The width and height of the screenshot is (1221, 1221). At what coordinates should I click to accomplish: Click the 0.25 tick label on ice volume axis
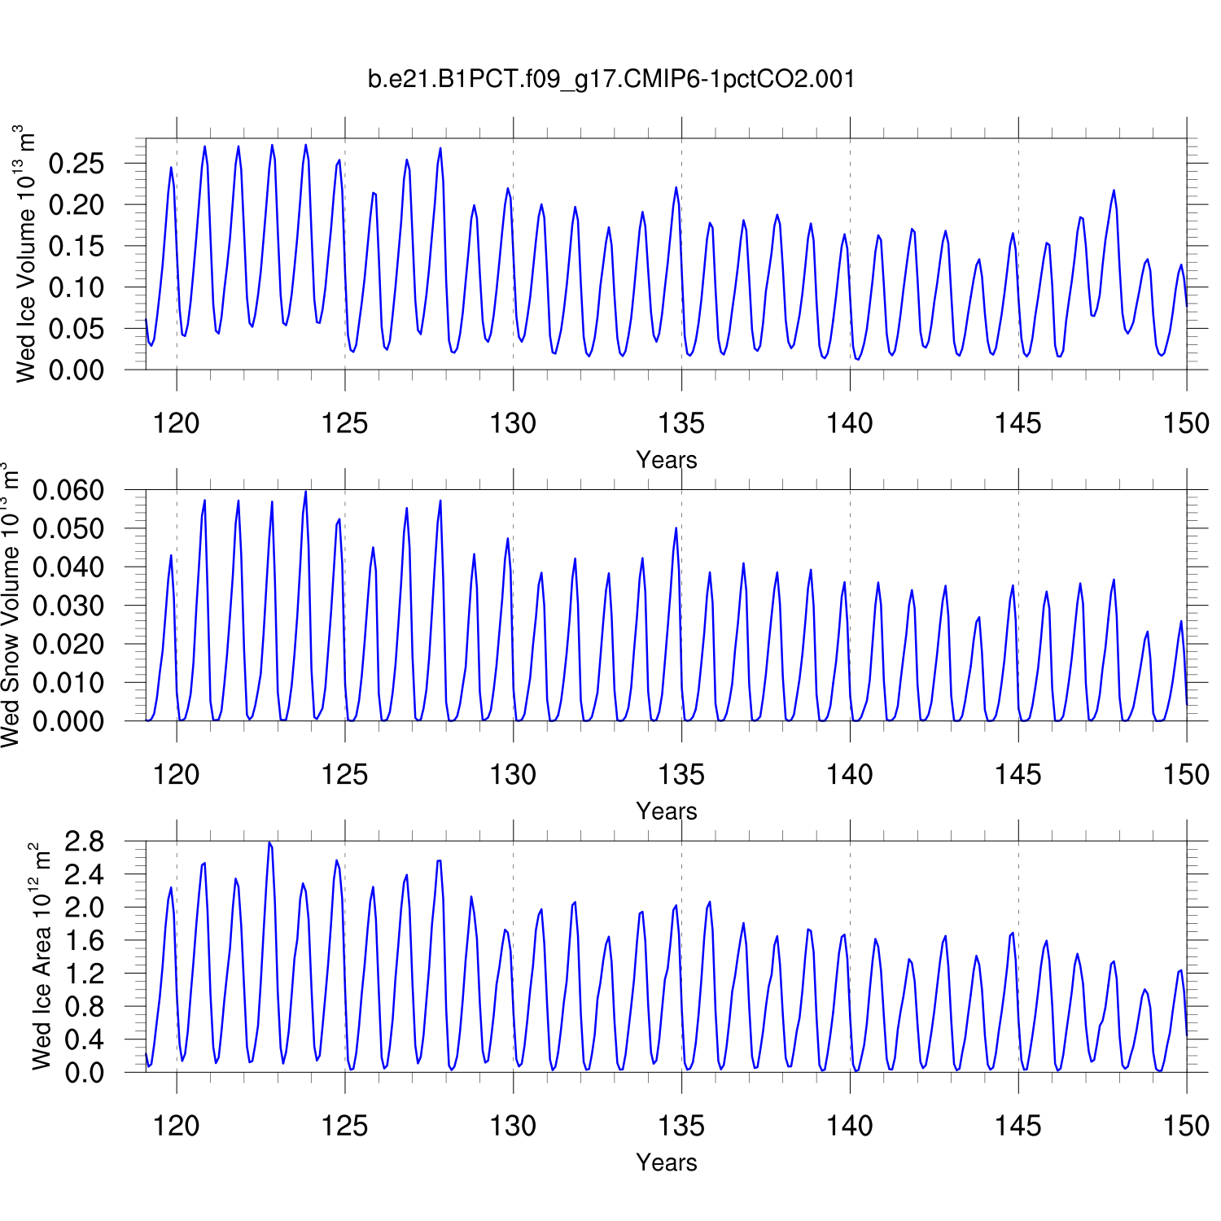tap(77, 164)
